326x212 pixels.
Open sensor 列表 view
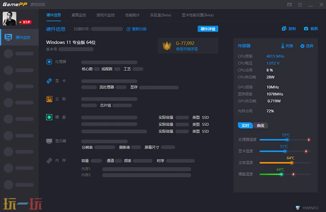pos(287,46)
